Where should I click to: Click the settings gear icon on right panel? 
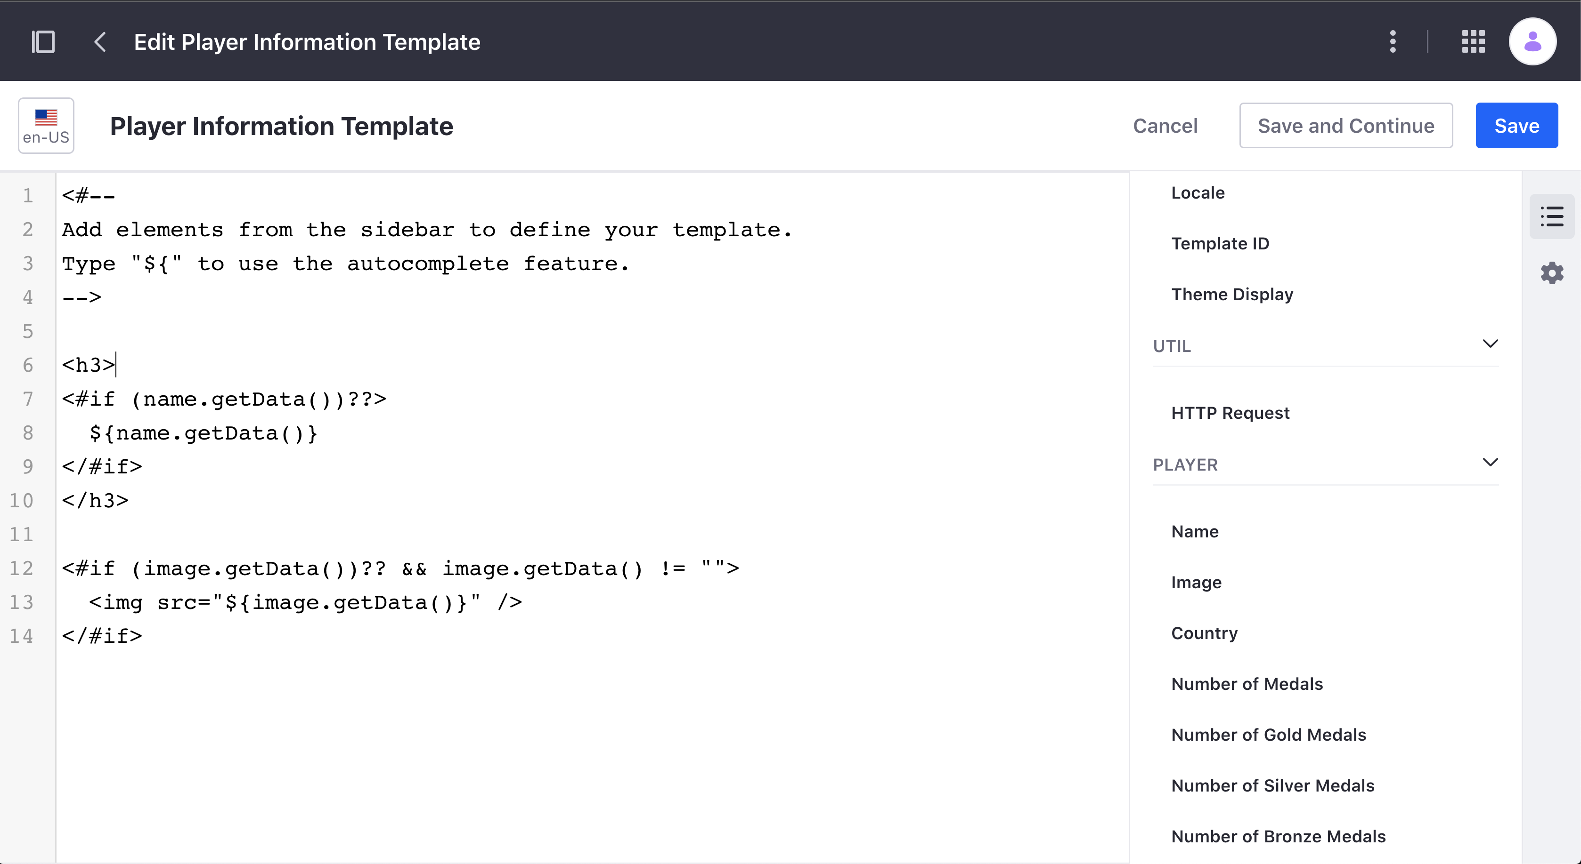1552,273
